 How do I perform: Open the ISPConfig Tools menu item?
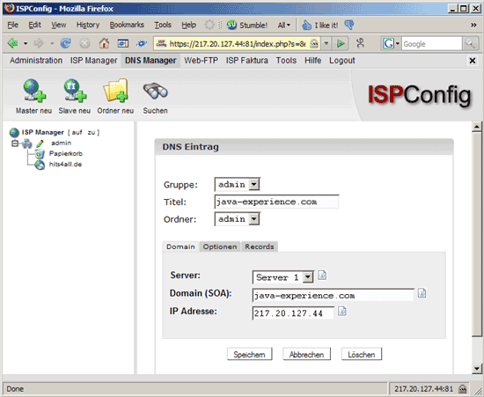click(x=286, y=61)
